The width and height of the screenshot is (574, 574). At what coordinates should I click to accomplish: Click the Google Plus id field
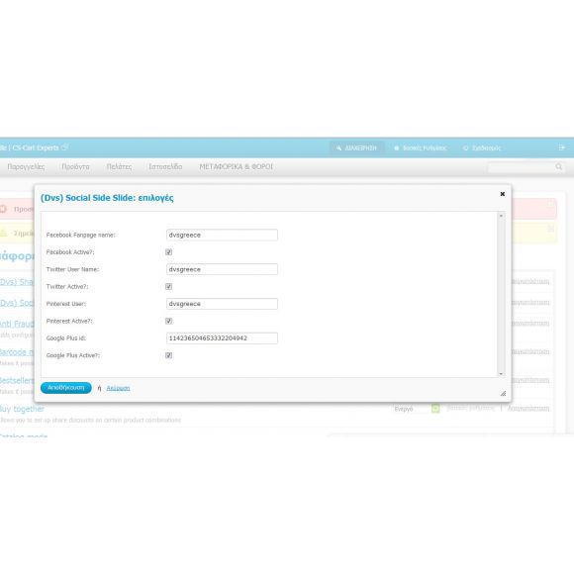click(x=222, y=338)
